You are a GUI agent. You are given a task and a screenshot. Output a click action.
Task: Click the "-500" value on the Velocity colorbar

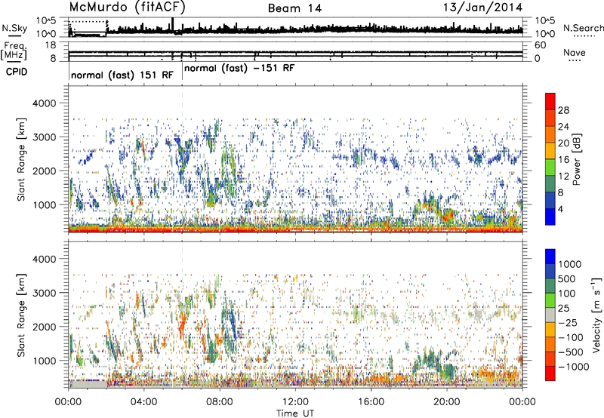pos(571,352)
